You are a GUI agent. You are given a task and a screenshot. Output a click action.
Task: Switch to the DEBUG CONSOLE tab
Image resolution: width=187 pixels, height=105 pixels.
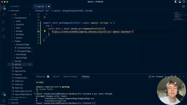tap(70, 76)
